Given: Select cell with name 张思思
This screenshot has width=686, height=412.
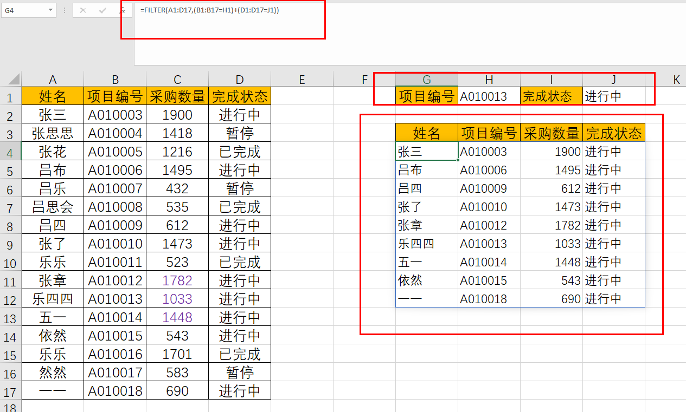Looking at the screenshot, I should (x=53, y=133).
